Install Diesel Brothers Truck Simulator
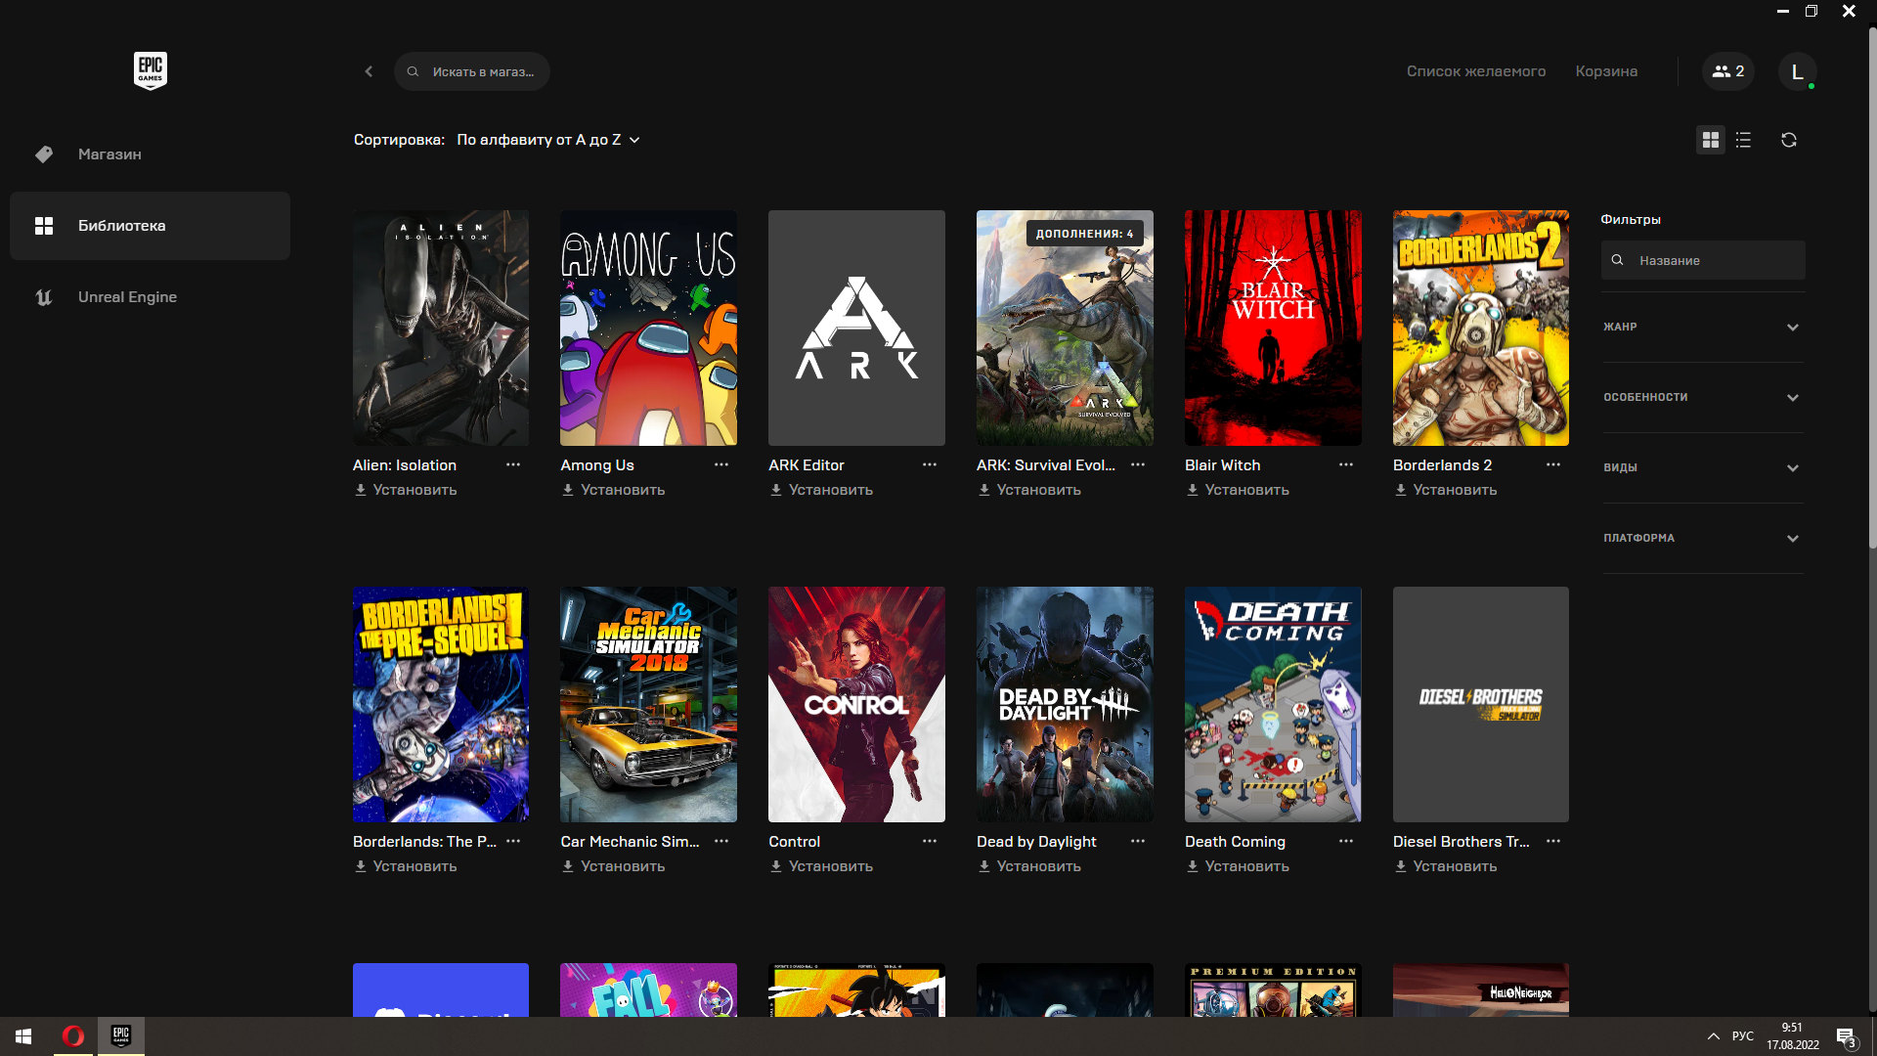 (x=1446, y=866)
